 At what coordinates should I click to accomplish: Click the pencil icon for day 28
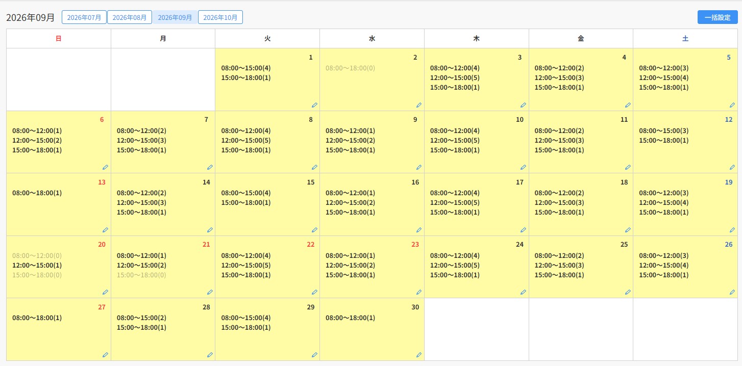tap(210, 355)
